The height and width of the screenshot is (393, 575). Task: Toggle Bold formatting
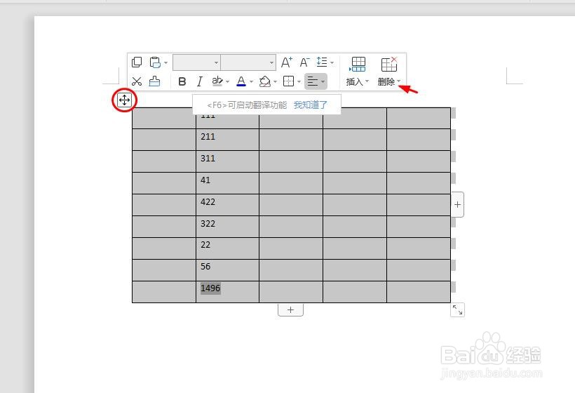tap(182, 81)
